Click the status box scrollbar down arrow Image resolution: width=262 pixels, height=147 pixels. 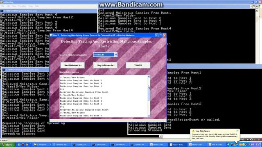pyautogui.click(x=149, y=116)
